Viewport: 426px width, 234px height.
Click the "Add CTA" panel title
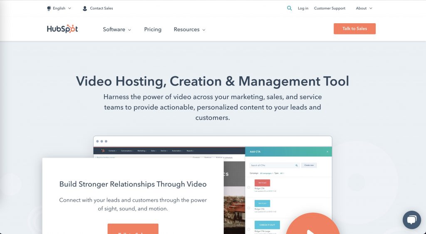click(x=255, y=152)
